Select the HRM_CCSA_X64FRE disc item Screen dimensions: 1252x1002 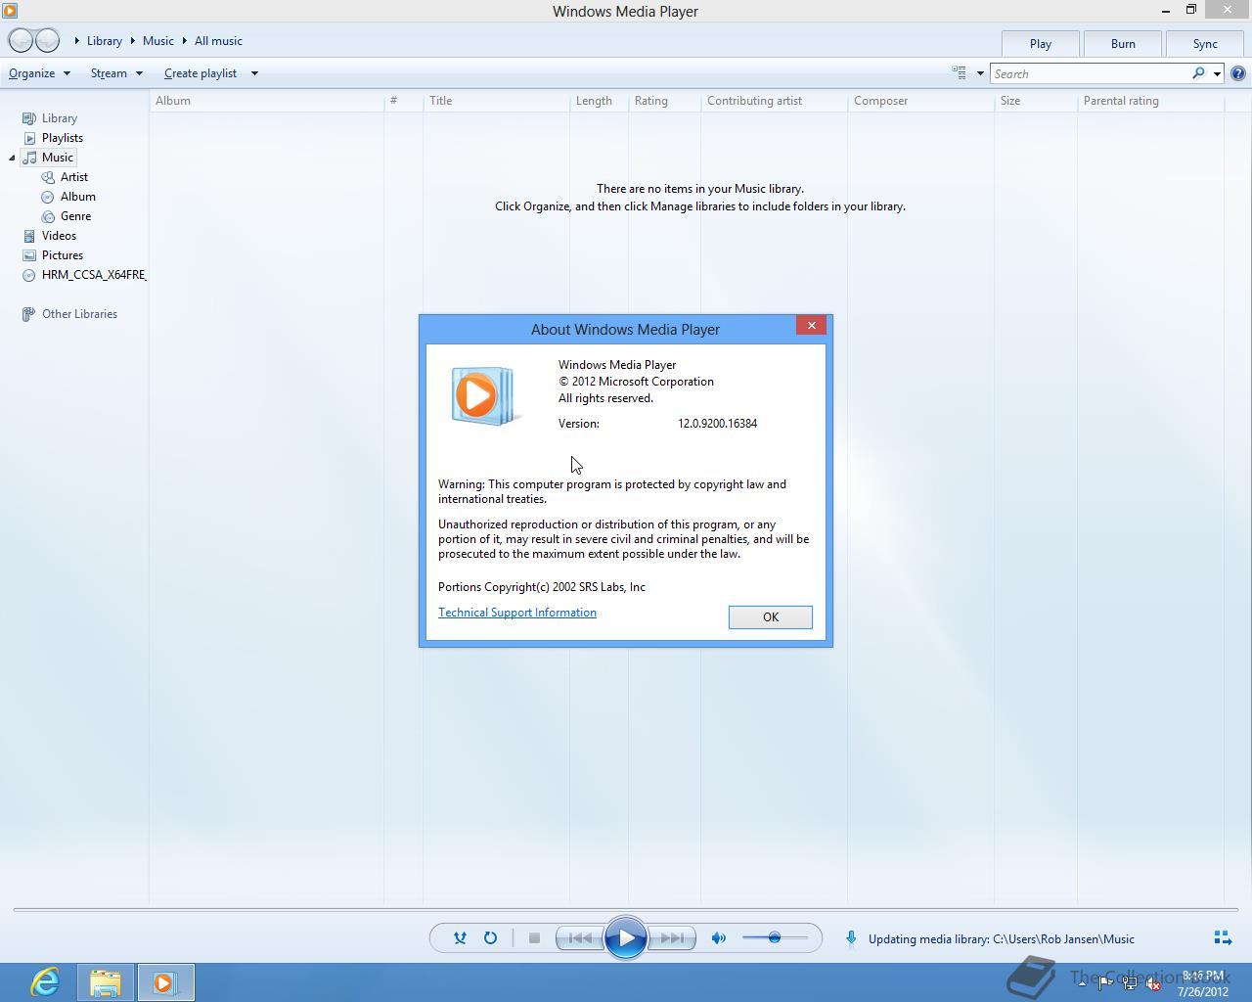pos(84,275)
